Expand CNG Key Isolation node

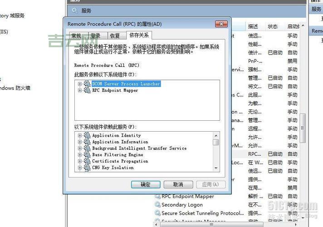(x=80, y=168)
